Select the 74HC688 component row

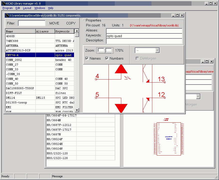(x=40, y=41)
